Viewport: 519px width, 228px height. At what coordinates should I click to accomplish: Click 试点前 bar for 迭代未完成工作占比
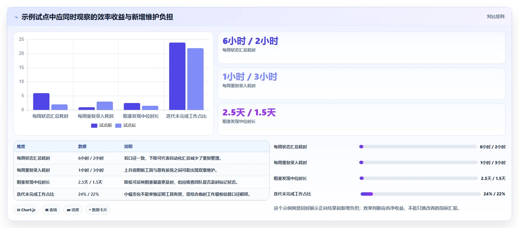point(177,76)
